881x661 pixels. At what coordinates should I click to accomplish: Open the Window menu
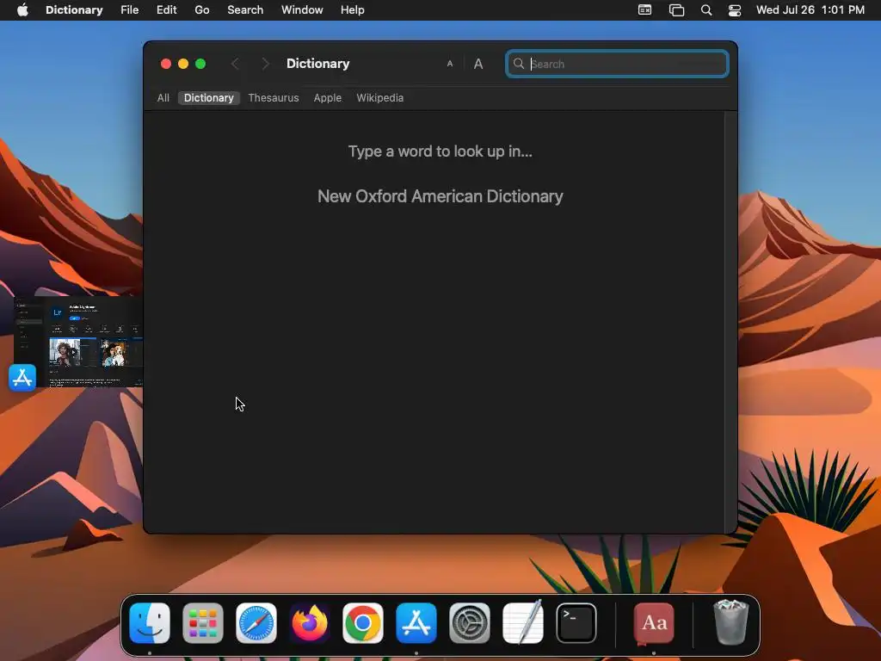[302, 10]
